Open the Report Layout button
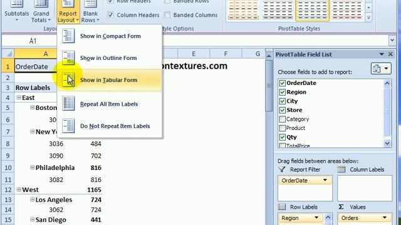This screenshot has height=225, width=401. point(68,11)
